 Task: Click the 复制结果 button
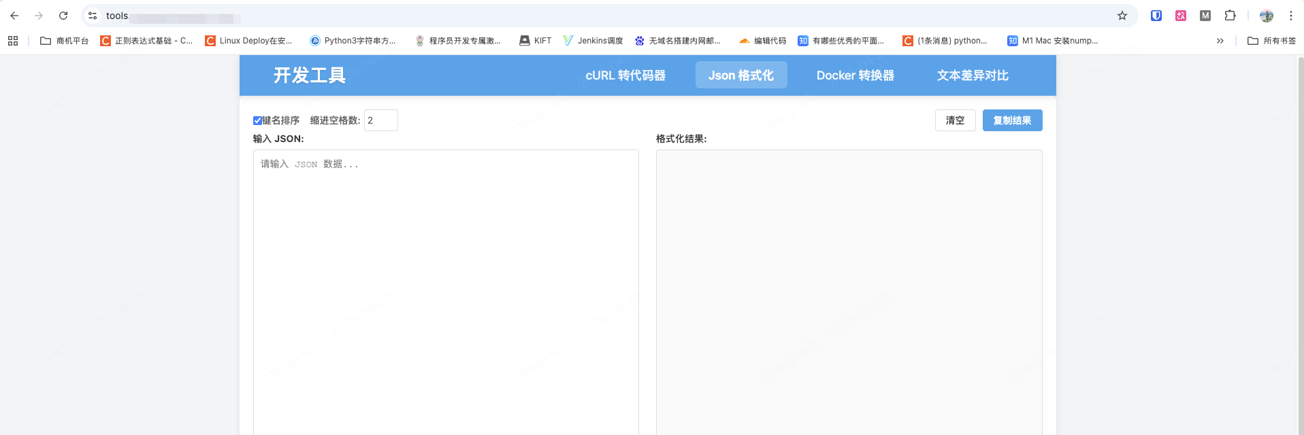tap(1012, 120)
